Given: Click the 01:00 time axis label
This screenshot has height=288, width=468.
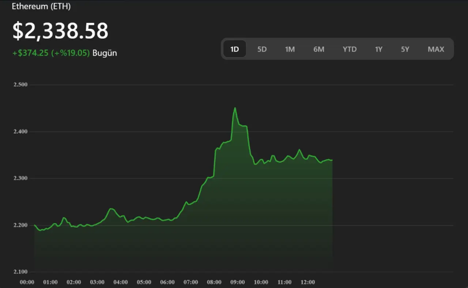Looking at the screenshot, I should pos(50,282).
